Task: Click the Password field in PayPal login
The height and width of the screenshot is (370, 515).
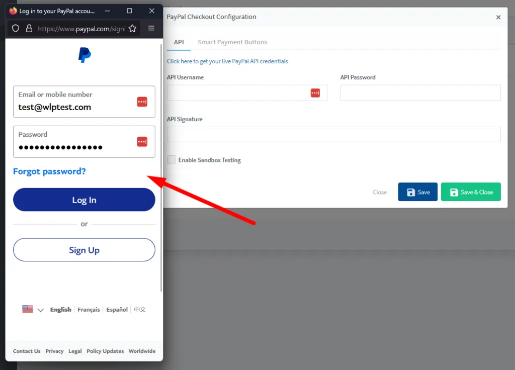Action: (84, 142)
